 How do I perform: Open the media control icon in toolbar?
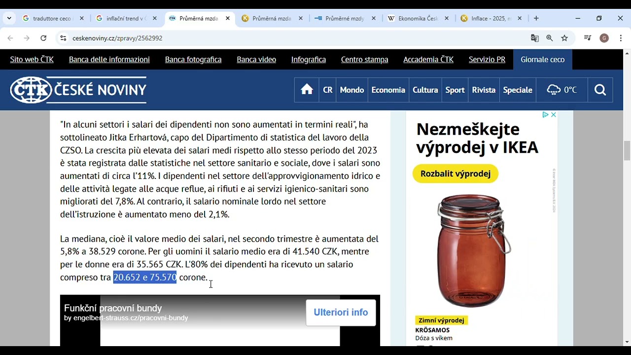coord(588,38)
